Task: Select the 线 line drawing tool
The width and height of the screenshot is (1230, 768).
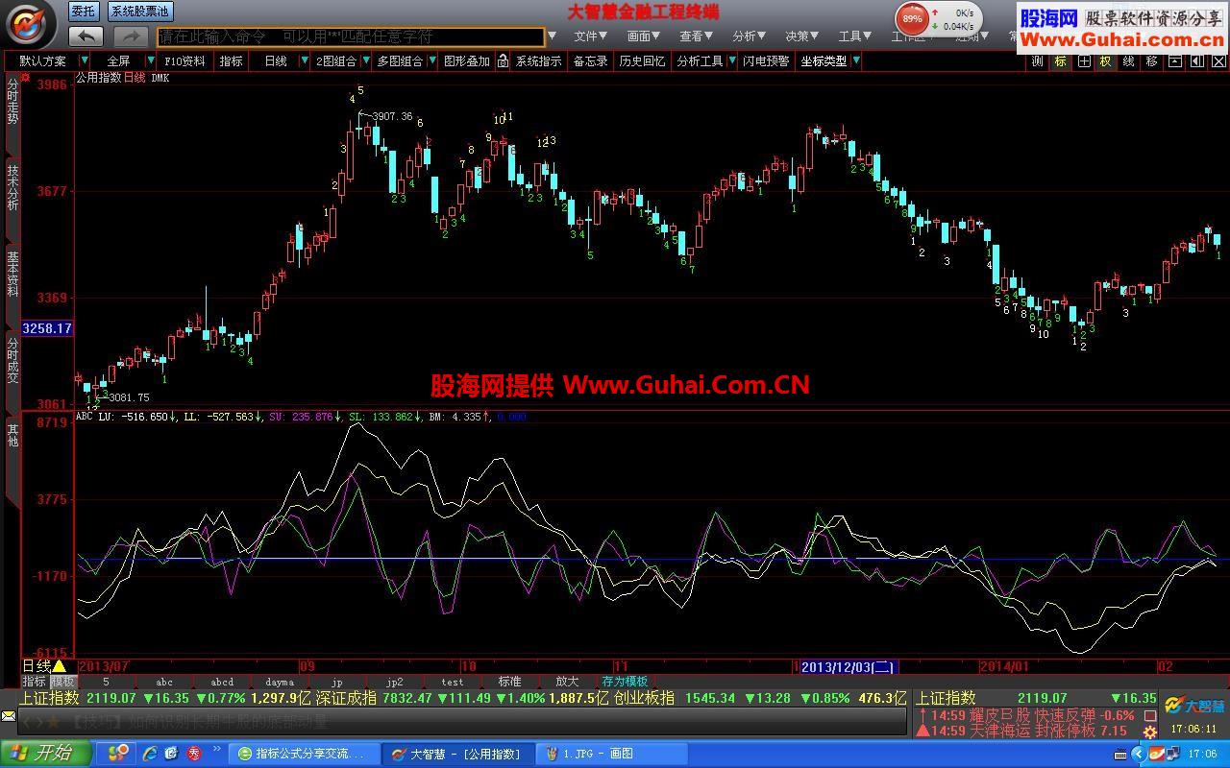Action: click(1128, 60)
